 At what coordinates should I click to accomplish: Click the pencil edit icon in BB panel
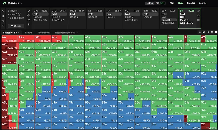point(198,11)
